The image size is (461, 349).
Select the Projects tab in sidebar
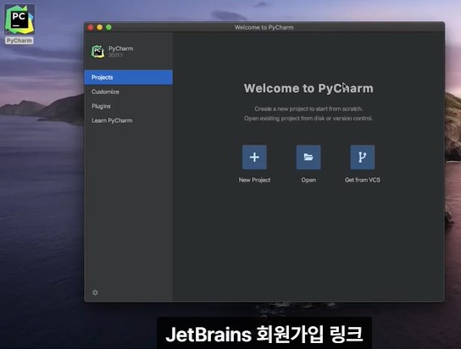click(x=129, y=77)
